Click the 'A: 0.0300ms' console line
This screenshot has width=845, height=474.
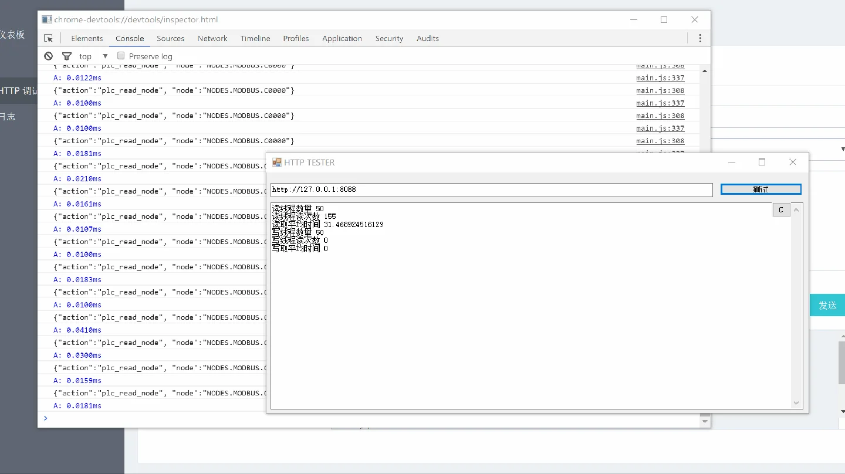click(77, 355)
